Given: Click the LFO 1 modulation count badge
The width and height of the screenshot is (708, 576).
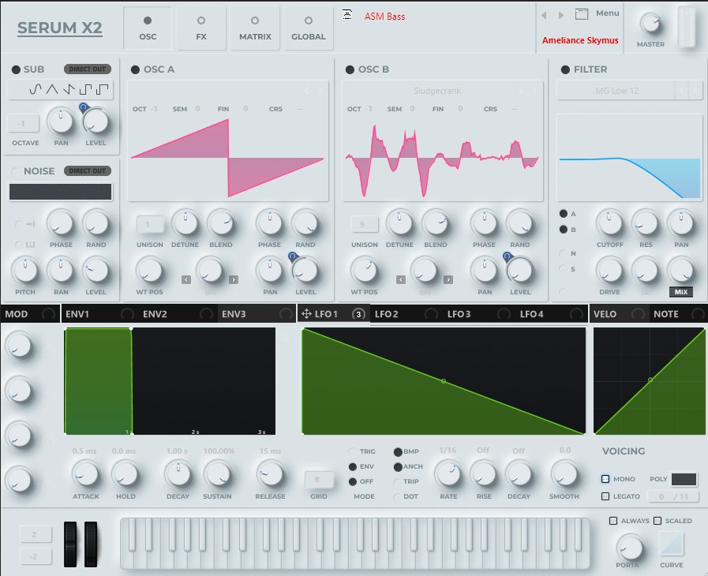Looking at the screenshot, I should coord(358,314).
